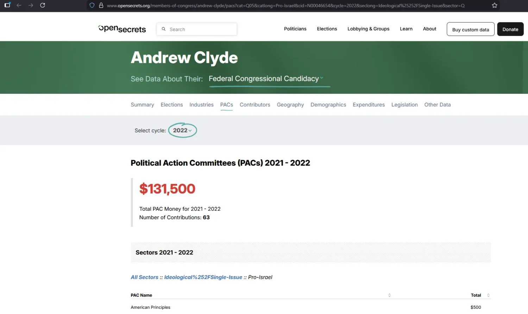Expand Federal Congressional Candidacy dropdown
The height and width of the screenshot is (314, 528).
point(266,79)
